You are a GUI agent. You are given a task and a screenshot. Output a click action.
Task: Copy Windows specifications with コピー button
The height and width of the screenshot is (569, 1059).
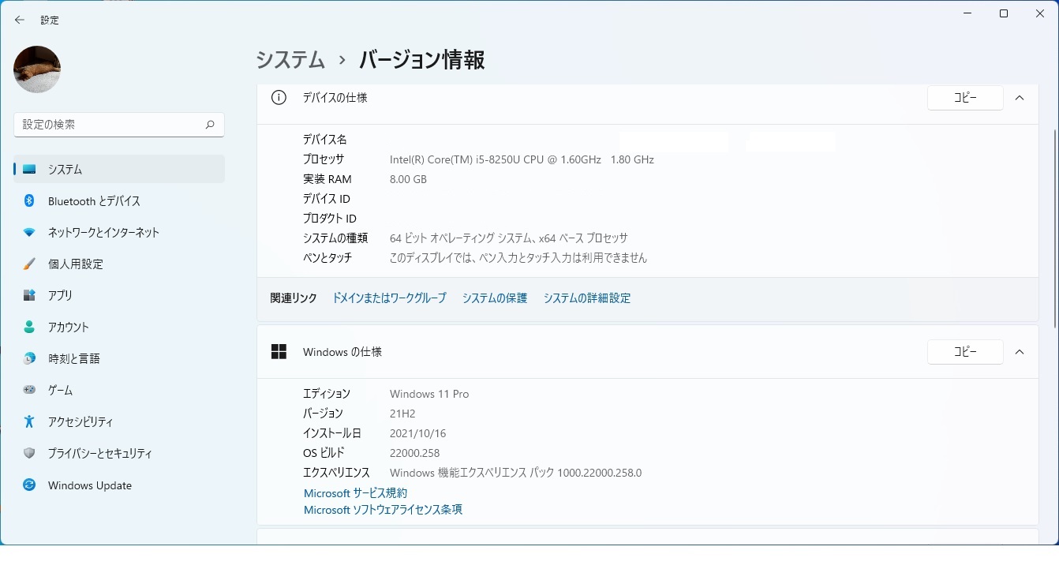click(965, 352)
